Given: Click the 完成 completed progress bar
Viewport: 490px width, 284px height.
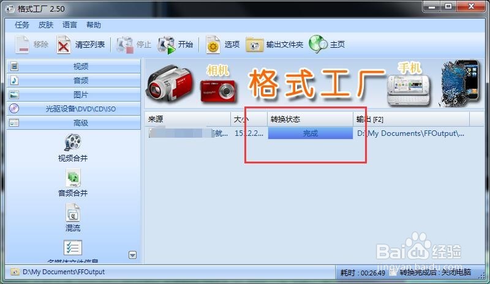Looking at the screenshot, I should coord(311,133).
